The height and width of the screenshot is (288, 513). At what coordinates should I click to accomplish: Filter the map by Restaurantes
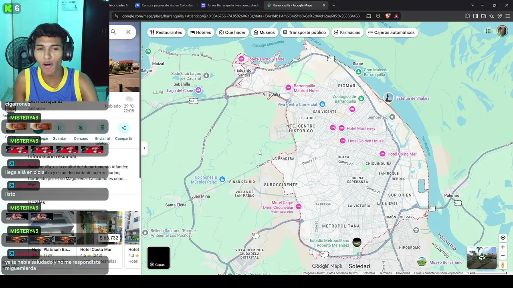(166, 32)
